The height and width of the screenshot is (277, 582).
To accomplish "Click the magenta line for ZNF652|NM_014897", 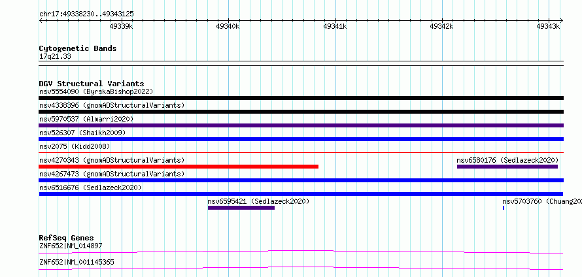I will pos(301,252).
